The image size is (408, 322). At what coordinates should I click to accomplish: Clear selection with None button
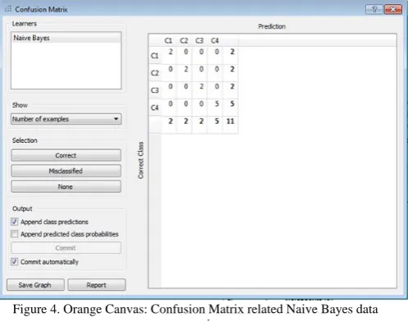(x=66, y=186)
